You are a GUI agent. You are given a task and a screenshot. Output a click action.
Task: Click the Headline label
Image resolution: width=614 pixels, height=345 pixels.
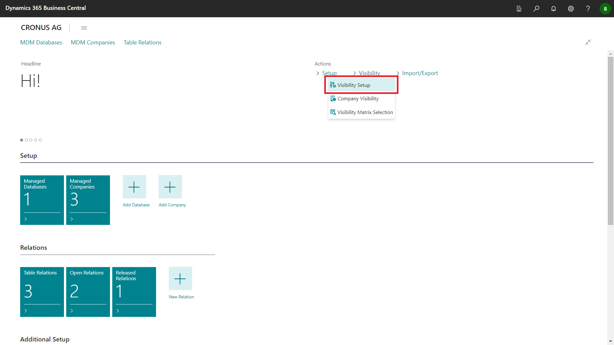click(x=31, y=64)
